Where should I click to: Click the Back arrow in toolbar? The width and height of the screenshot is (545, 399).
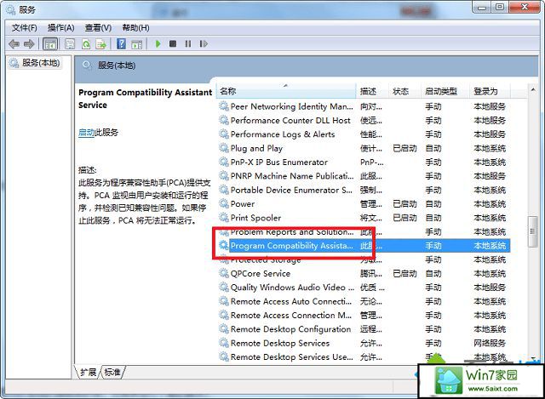click(14, 43)
